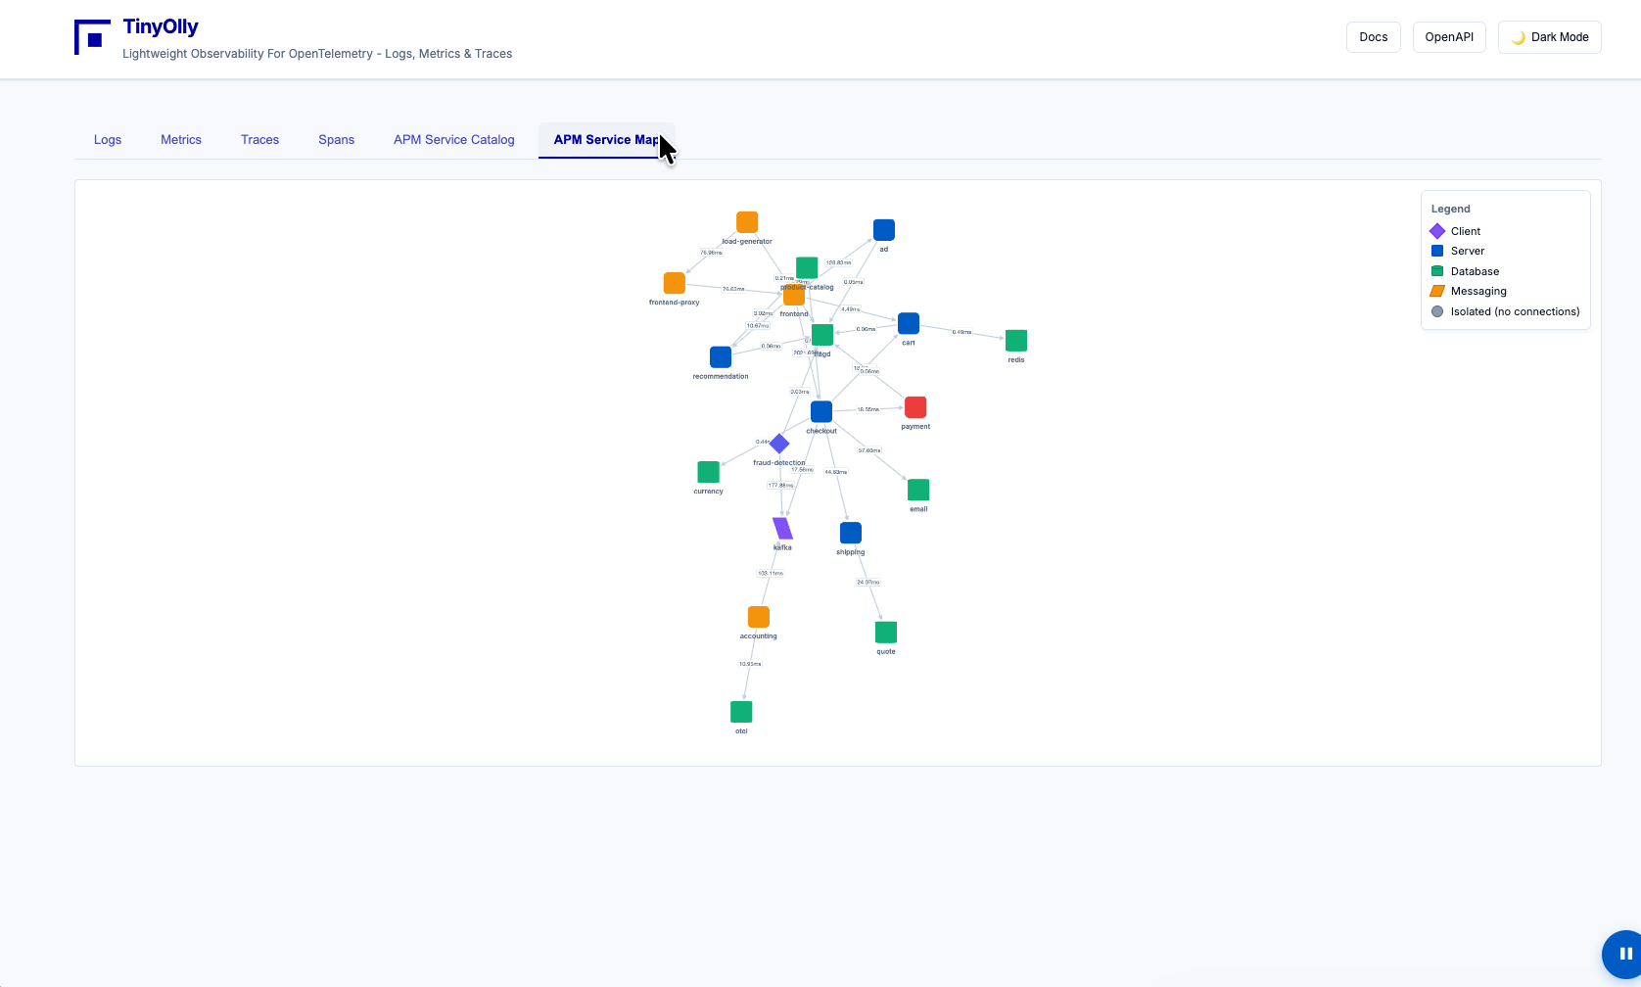Click the shipping service node
The image size is (1641, 987).
(851, 533)
